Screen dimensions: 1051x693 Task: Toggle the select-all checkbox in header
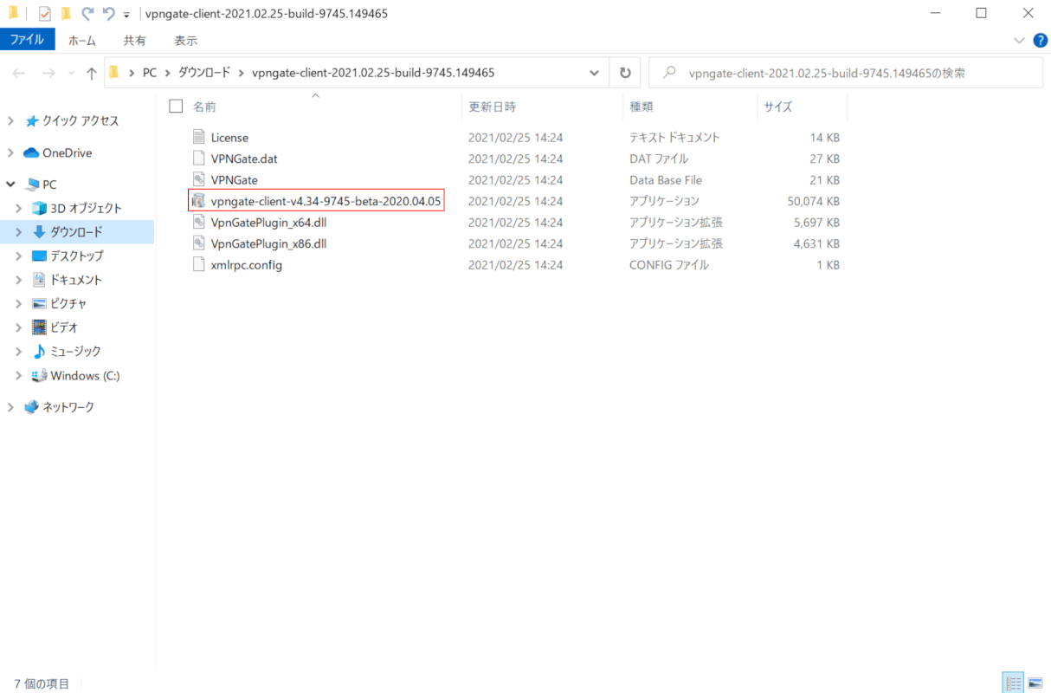click(x=177, y=107)
